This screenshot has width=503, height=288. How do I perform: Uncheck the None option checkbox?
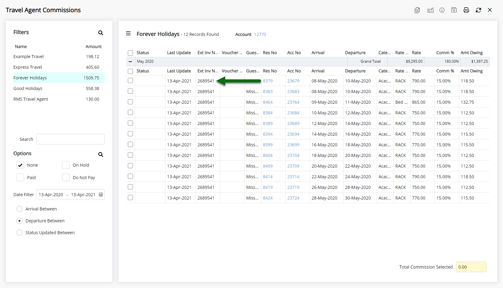click(x=20, y=165)
